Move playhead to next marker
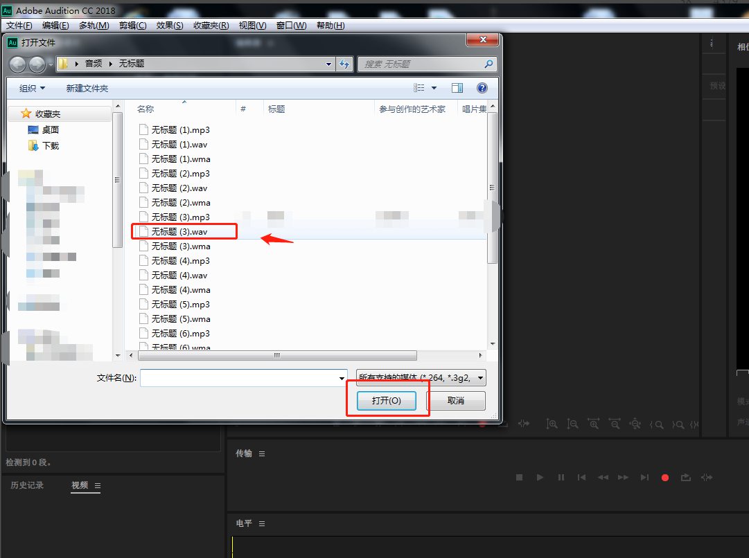 tap(644, 477)
